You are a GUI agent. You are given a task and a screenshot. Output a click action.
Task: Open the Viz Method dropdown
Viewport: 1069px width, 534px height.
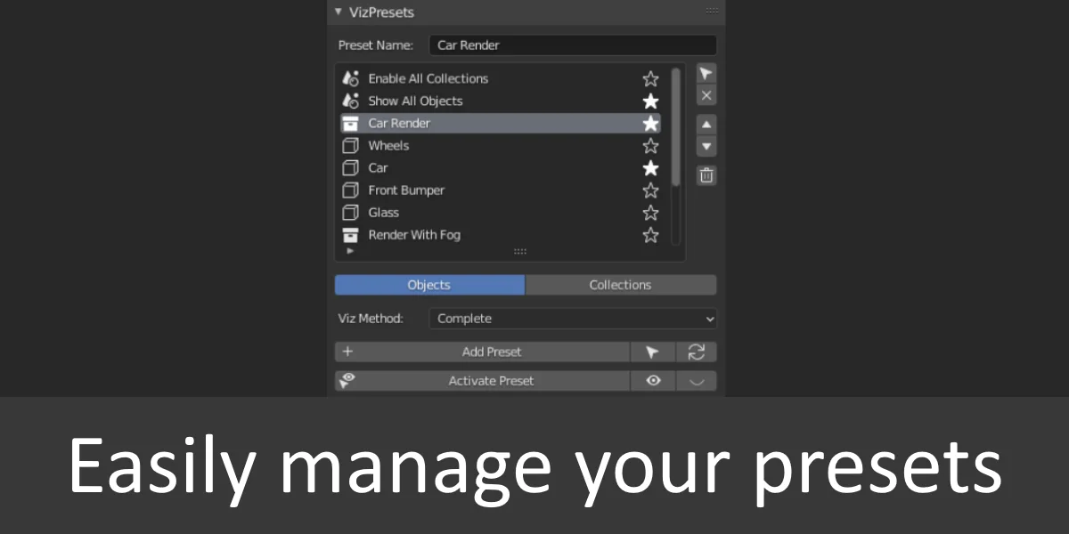[x=573, y=318]
